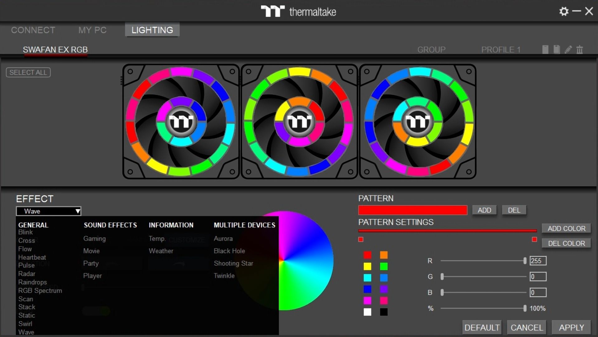Select the red pattern bar
The image size is (598, 337).
click(x=413, y=210)
